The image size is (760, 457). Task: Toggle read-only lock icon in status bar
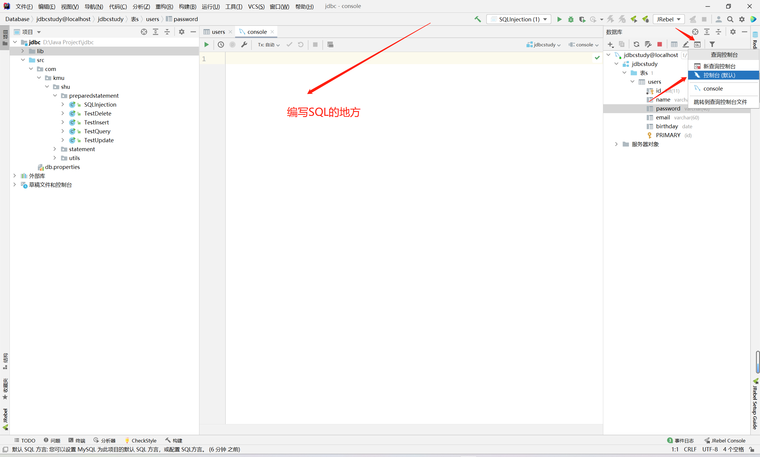[x=751, y=449]
